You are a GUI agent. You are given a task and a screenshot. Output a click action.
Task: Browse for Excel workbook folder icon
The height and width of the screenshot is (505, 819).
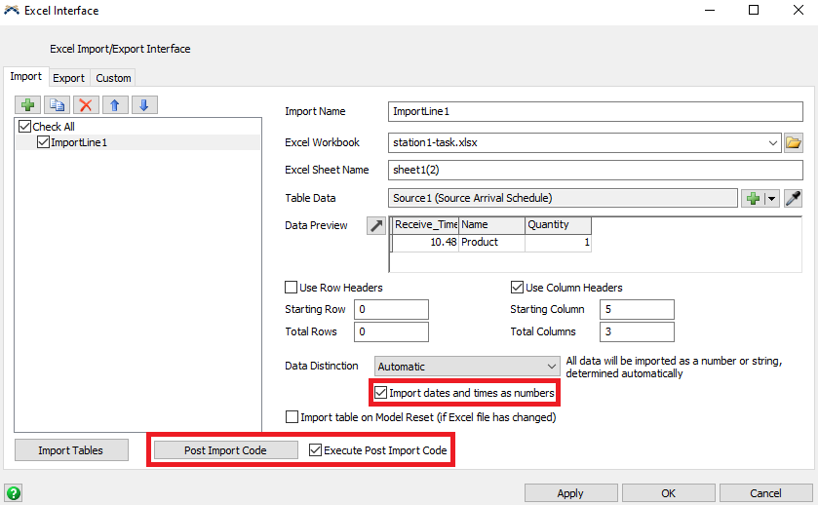[794, 143]
